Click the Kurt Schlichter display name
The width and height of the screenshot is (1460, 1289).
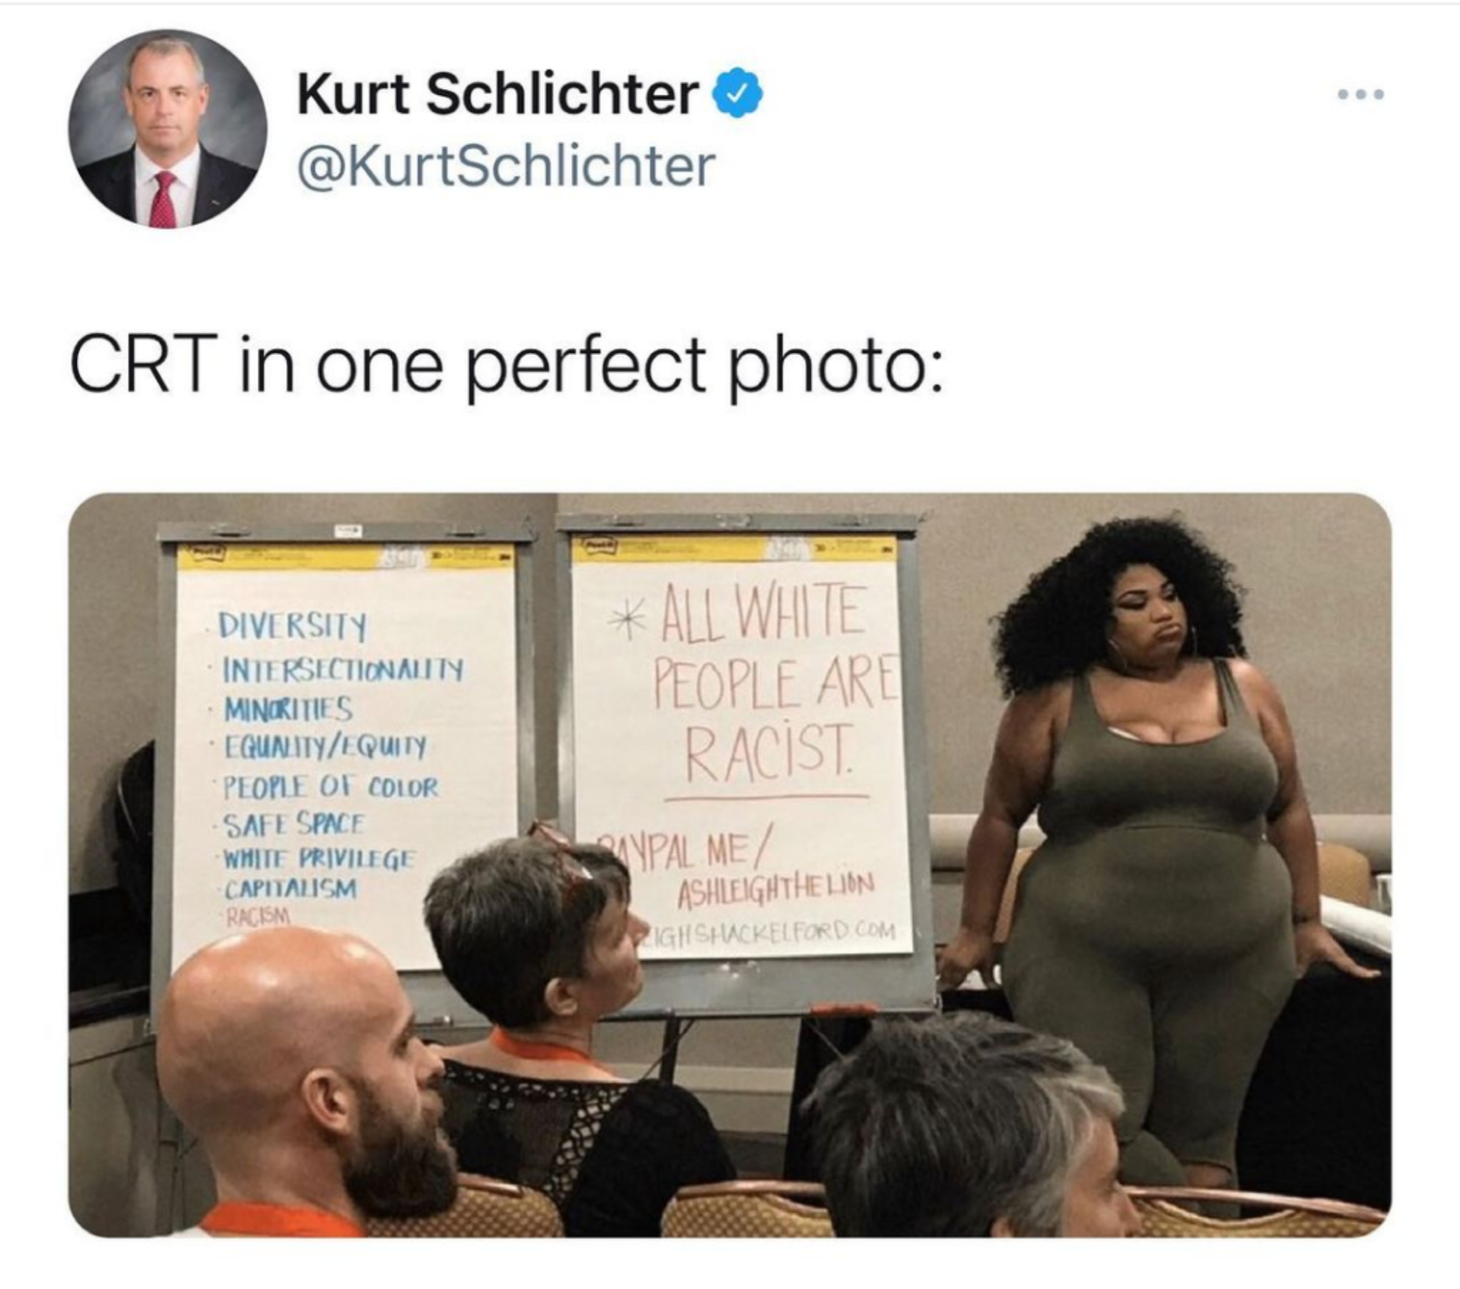[x=498, y=94]
